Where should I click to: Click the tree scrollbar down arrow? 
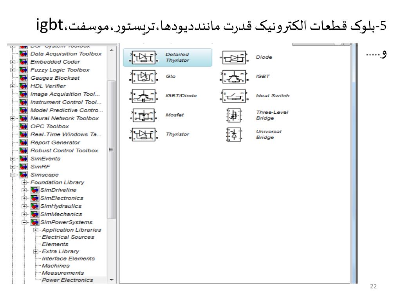[112, 280]
